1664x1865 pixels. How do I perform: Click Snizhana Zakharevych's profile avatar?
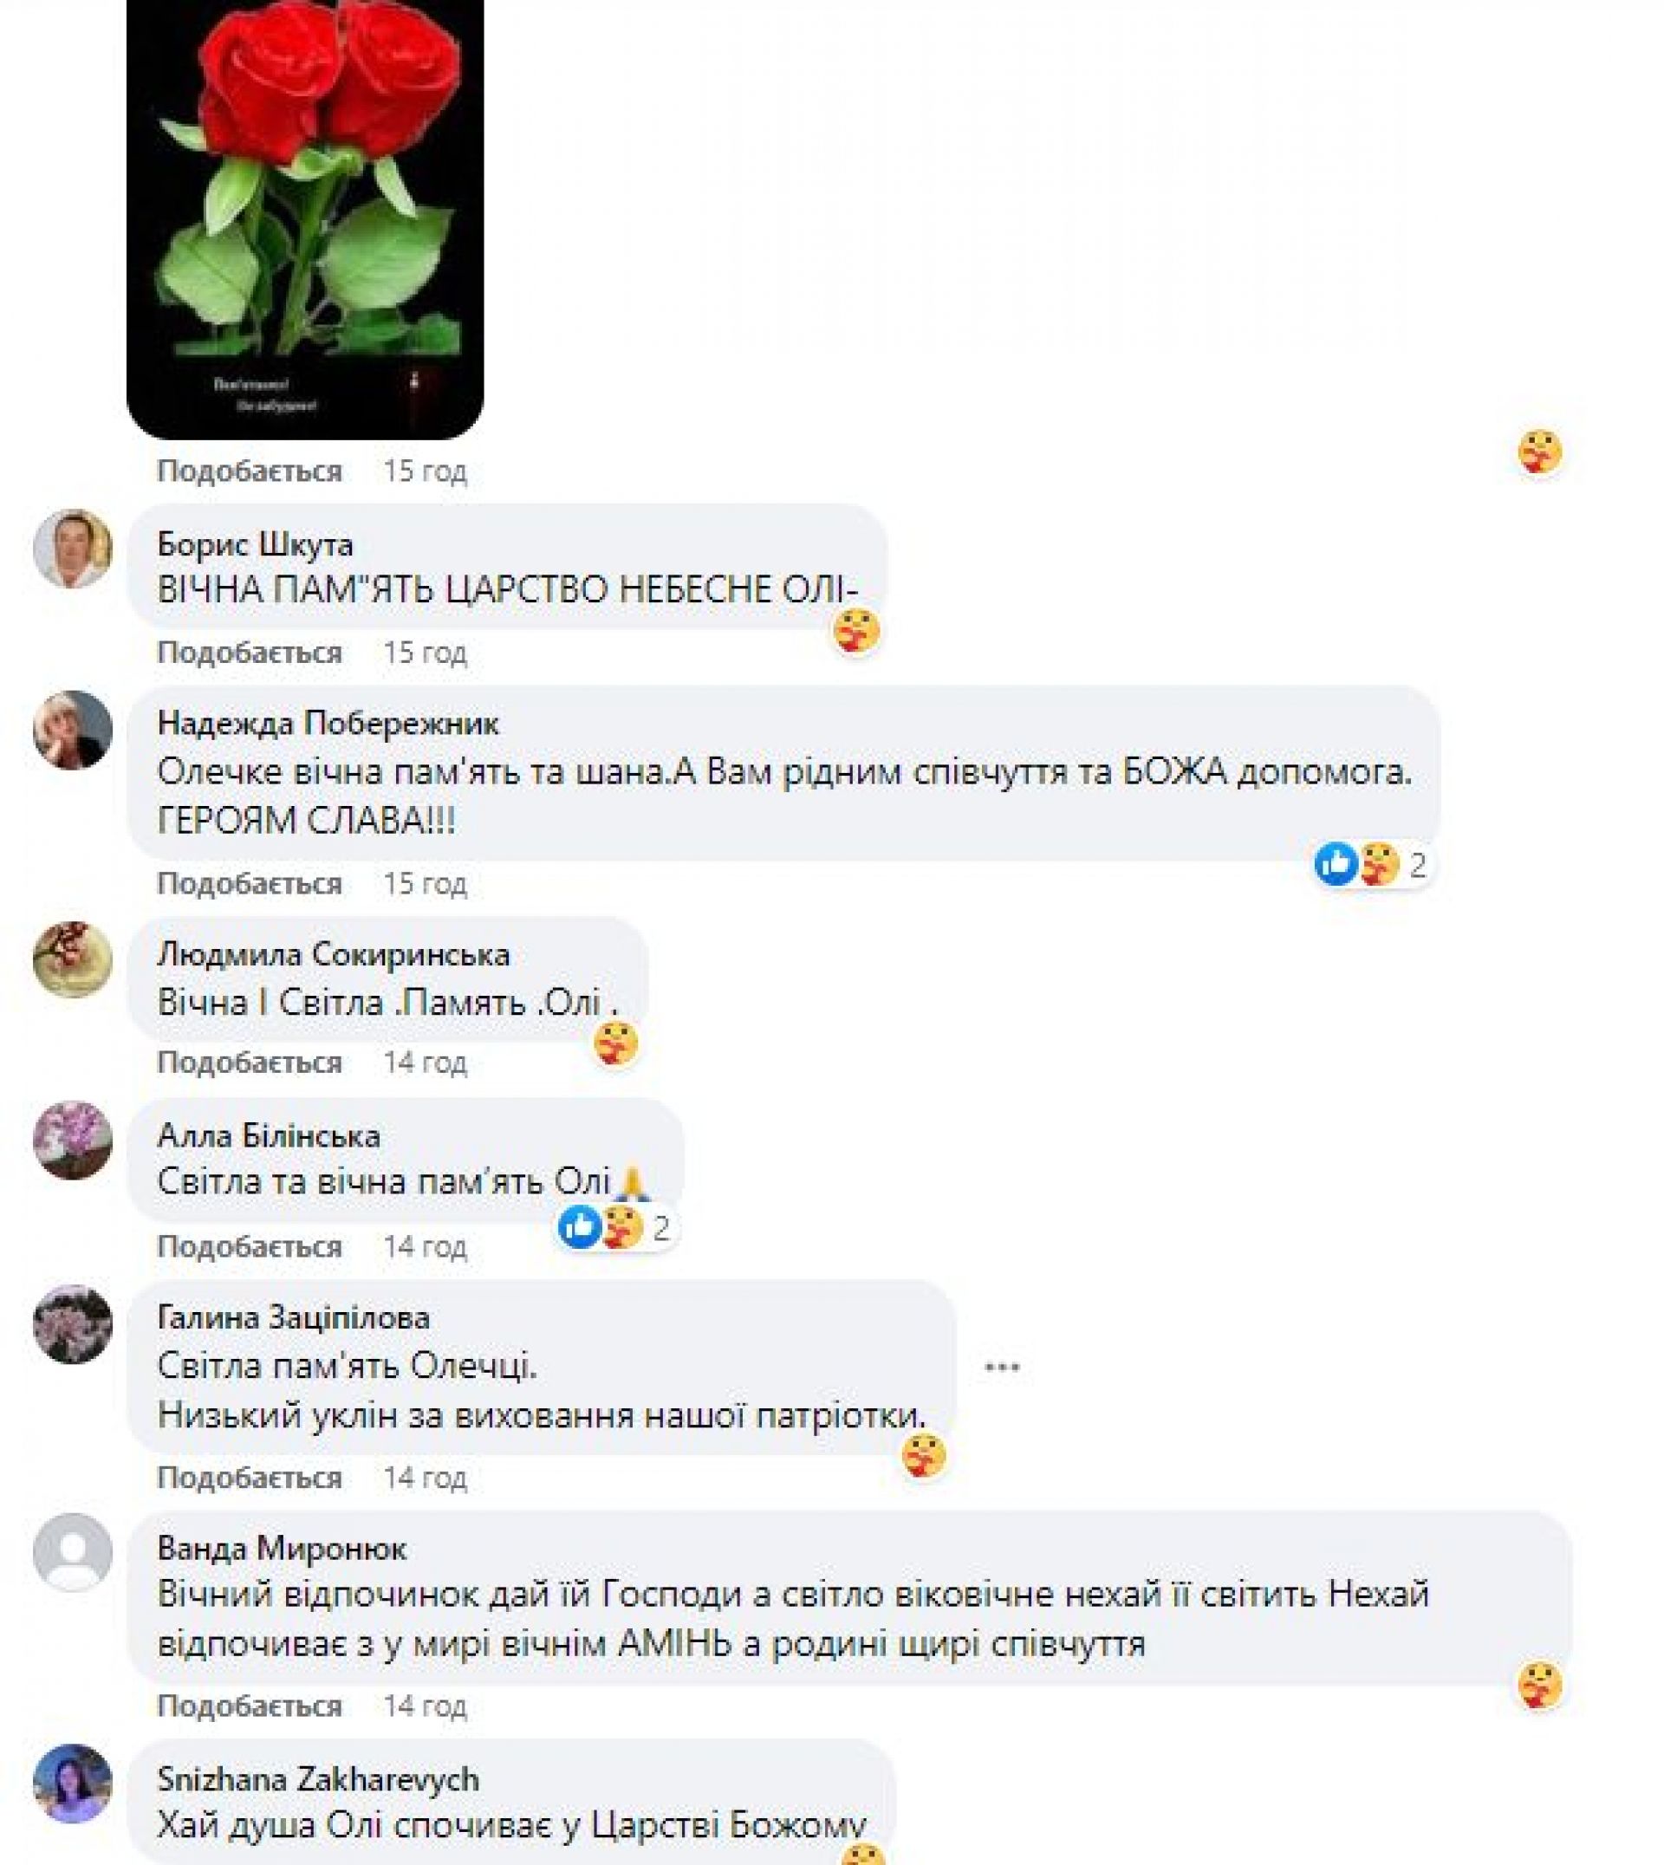(72, 1784)
